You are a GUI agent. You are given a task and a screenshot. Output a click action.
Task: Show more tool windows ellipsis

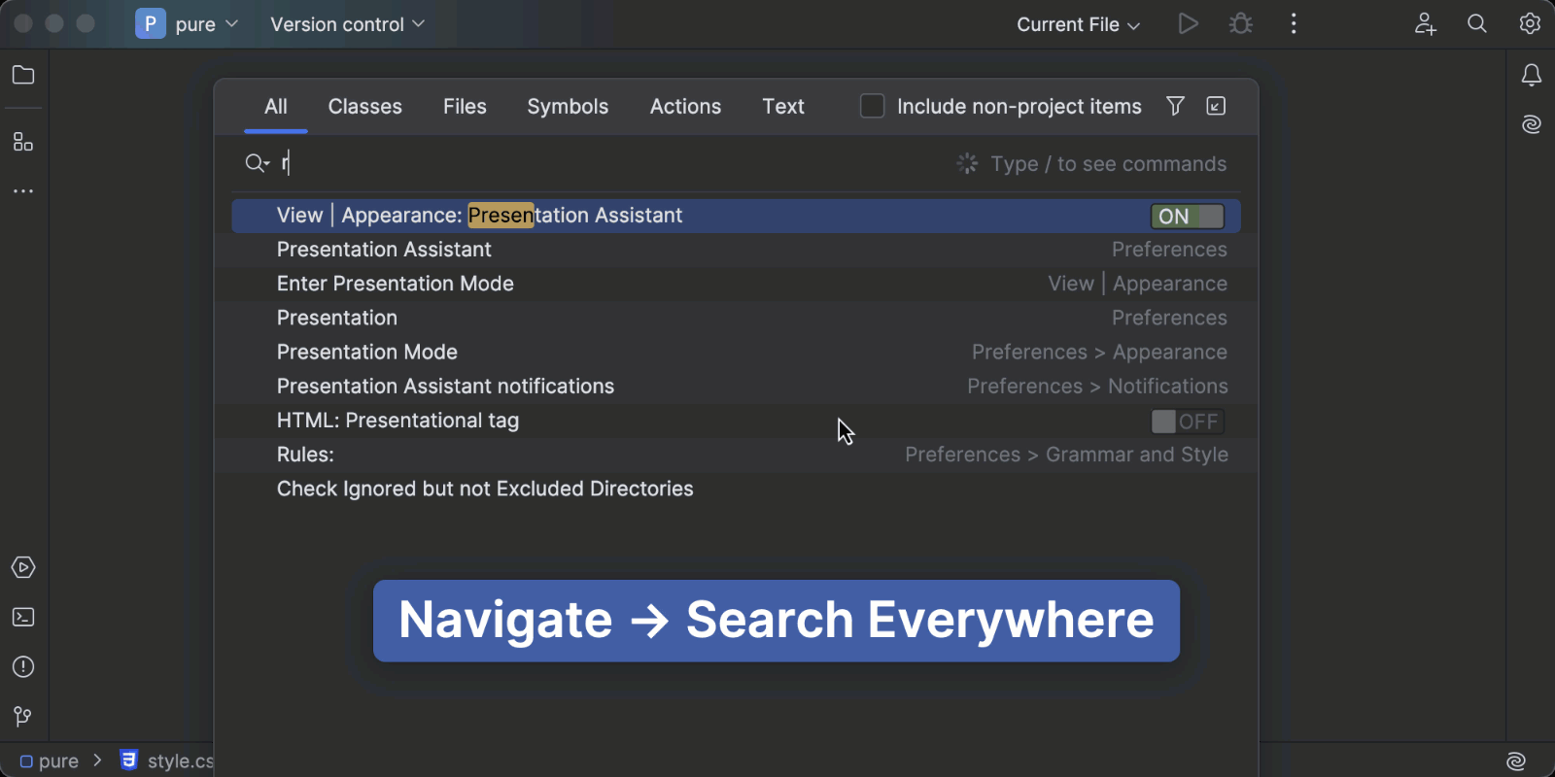pos(23,191)
